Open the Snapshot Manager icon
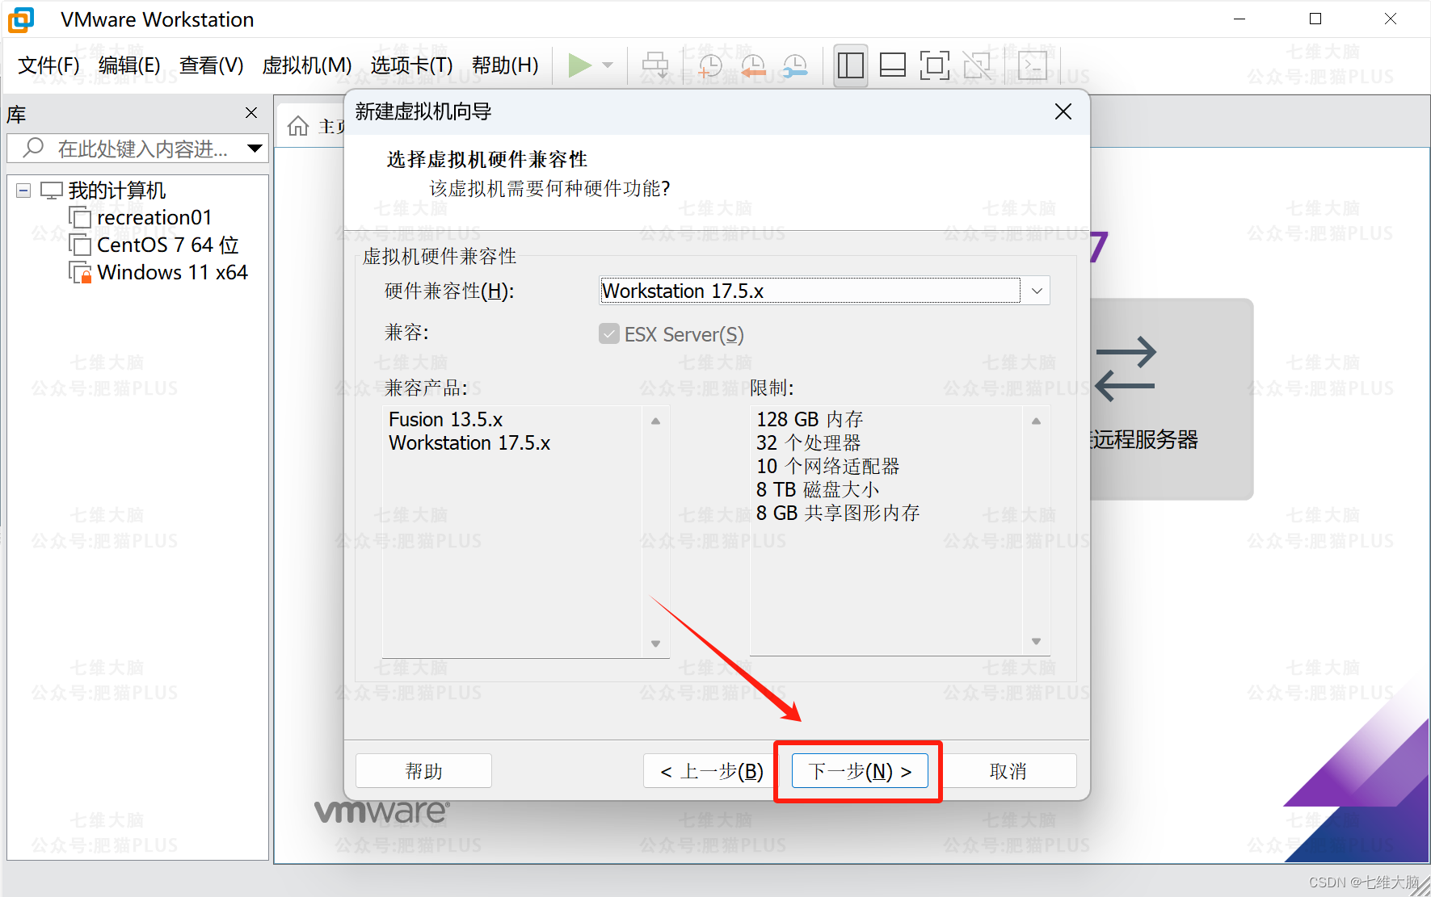 (795, 65)
